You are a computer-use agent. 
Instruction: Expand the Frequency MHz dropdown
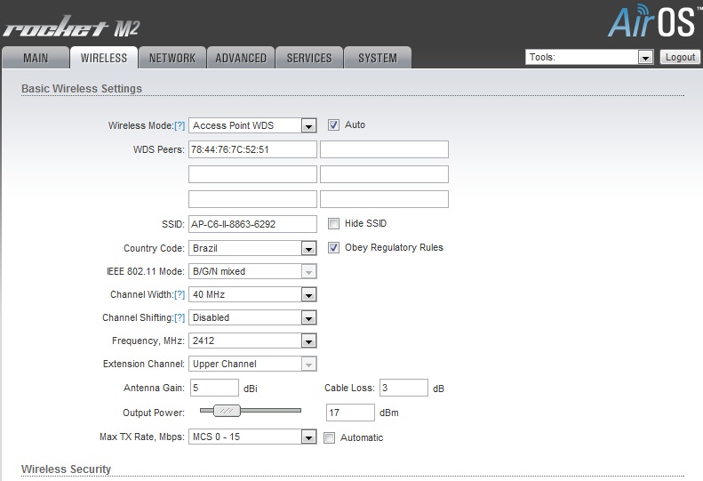tap(252, 341)
